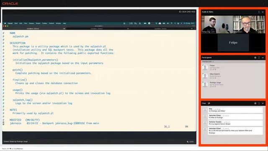268x151 pixels.
Task: Click the zoom magnifier showing 230%
Action: (x=190, y=142)
